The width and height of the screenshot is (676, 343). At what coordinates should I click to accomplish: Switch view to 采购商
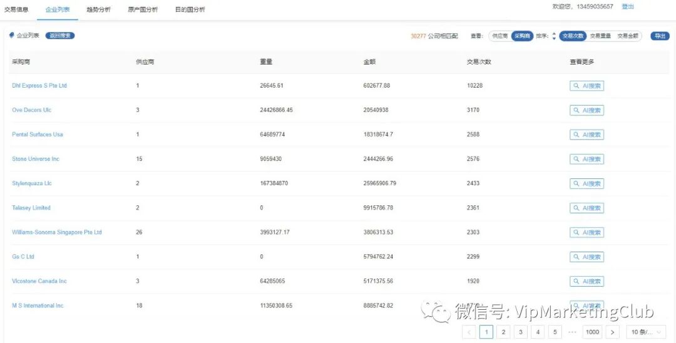coord(522,36)
